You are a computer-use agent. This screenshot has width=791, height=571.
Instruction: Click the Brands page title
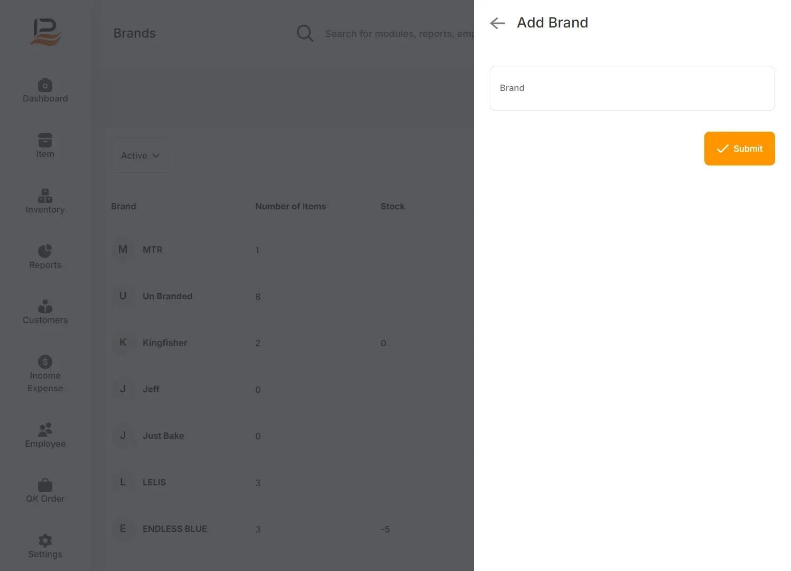click(135, 33)
